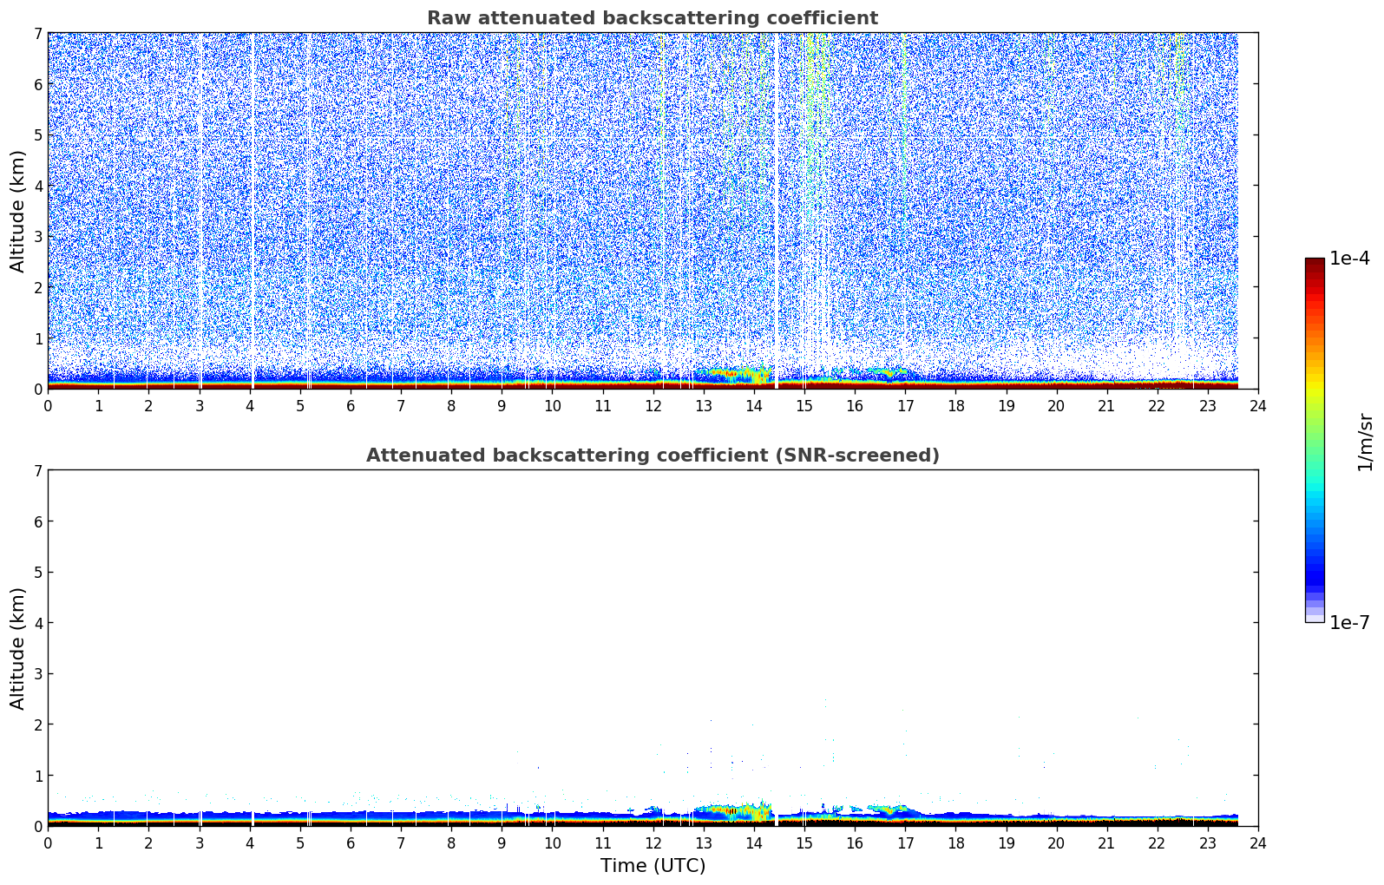This screenshot has width=1384, height=885.
Task: Pick the dark blue band of the colorbar
Action: pos(1315,573)
